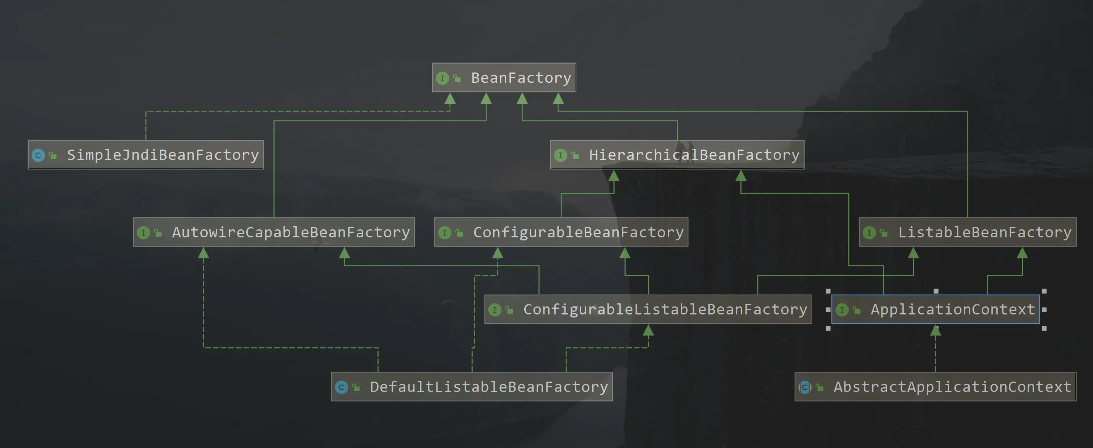
Task: Click the lock icon beside SimpleJndiBeanFactory
Action: (53, 155)
